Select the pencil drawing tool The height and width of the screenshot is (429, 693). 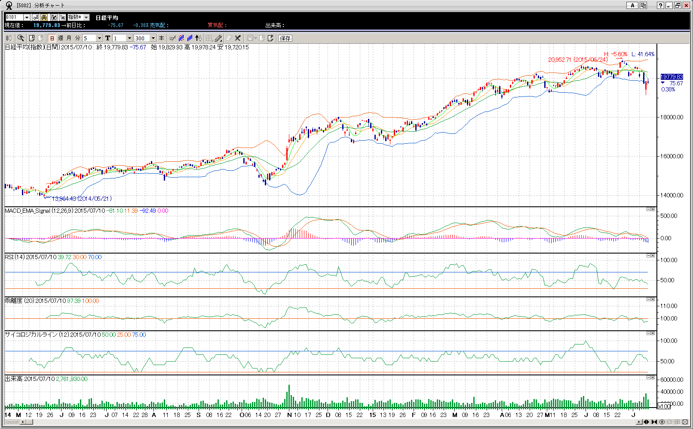pos(218,38)
